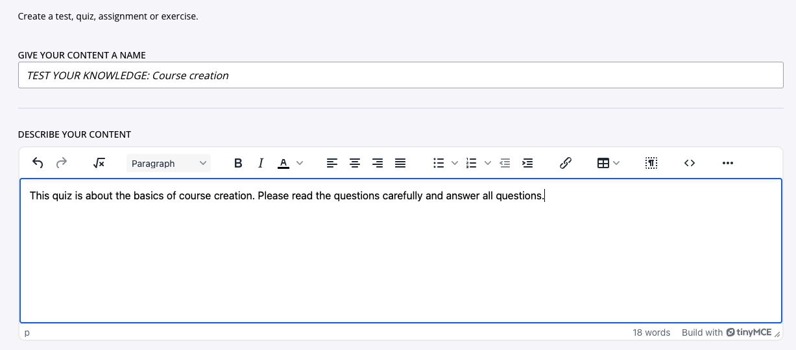Undo the last edit

(38, 163)
